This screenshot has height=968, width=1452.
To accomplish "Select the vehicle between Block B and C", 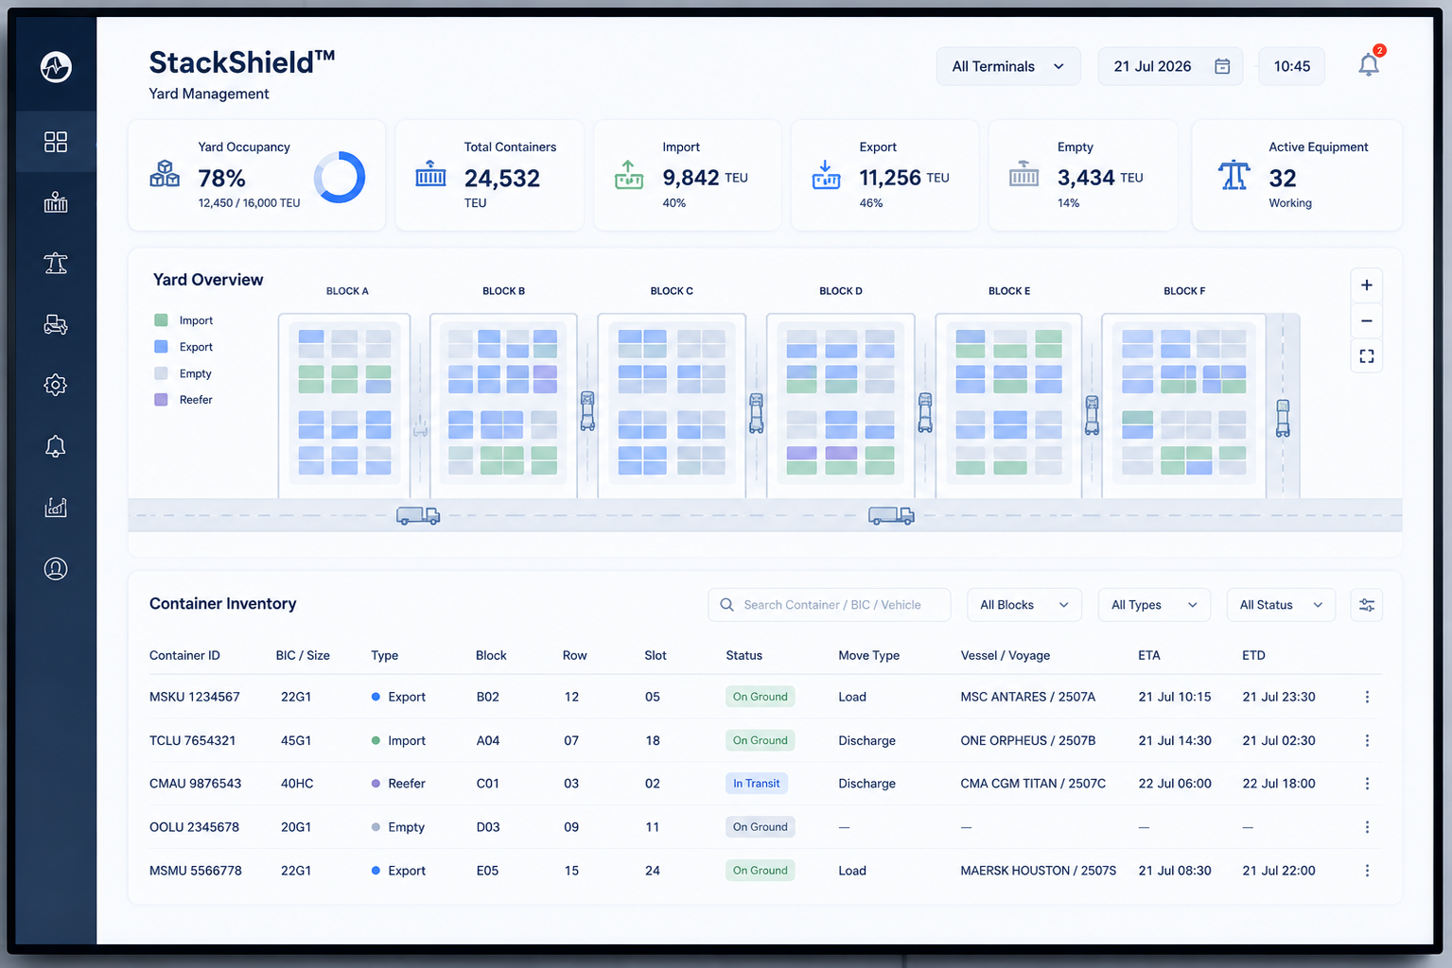I will (x=587, y=411).
